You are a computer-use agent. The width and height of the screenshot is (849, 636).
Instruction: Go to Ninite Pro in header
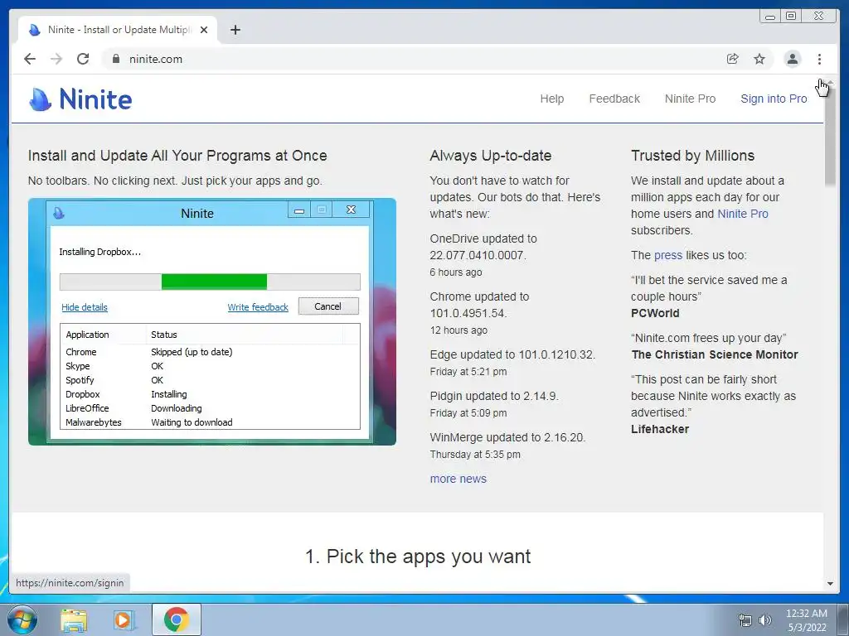pos(690,99)
